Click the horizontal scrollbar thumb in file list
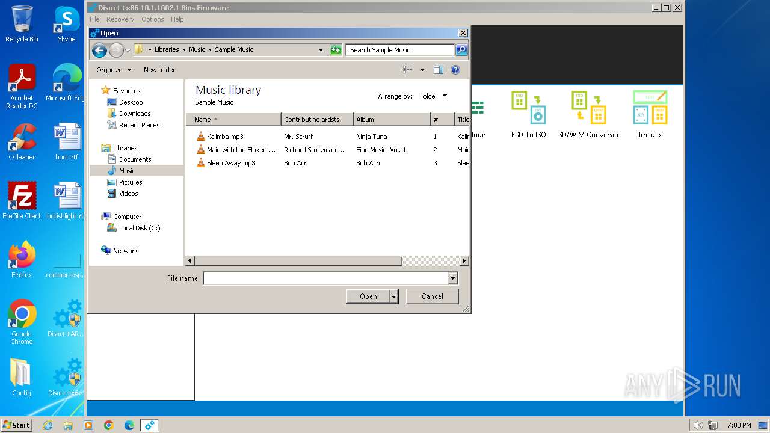 pyautogui.click(x=298, y=261)
